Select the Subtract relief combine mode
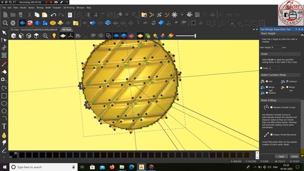The image size is (304, 171). point(287,81)
